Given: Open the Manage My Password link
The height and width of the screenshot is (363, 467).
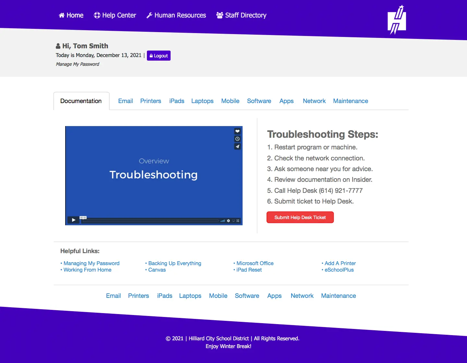Looking at the screenshot, I should point(78,64).
